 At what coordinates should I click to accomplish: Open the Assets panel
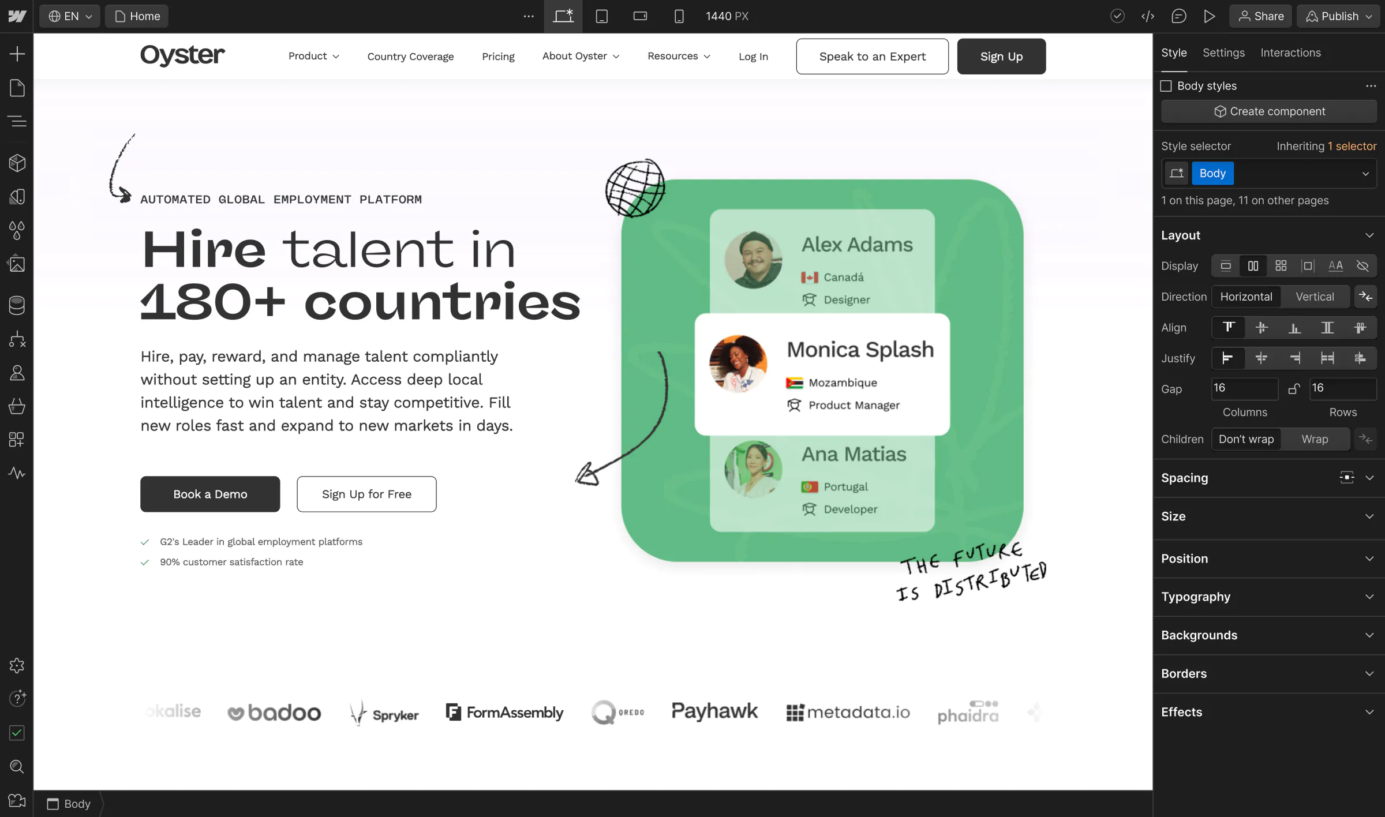tap(17, 264)
